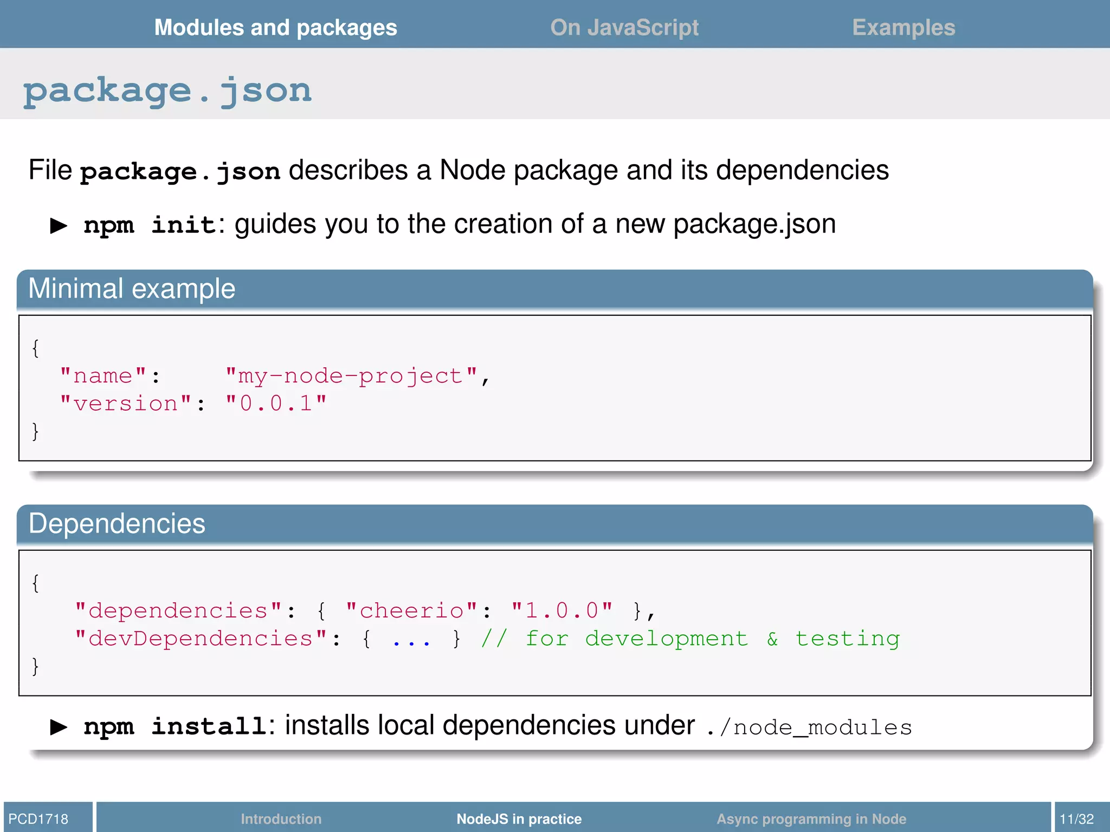The width and height of the screenshot is (1110, 832).
Task: Click the npm init bullet arrow
Action: [x=59, y=225]
